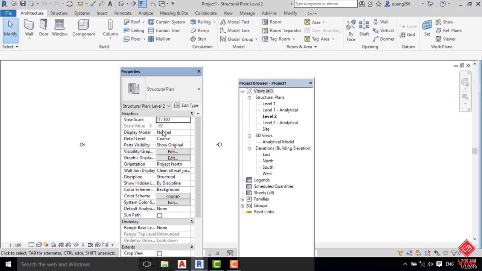Expand the Families tree node
The image size is (482, 271).
tap(242, 199)
